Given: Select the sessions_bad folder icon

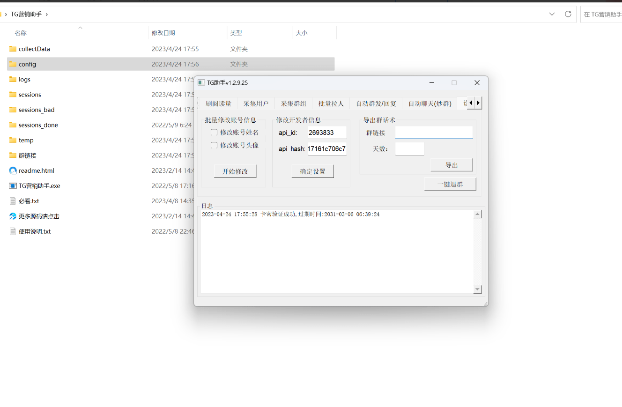Looking at the screenshot, I should click(x=13, y=110).
